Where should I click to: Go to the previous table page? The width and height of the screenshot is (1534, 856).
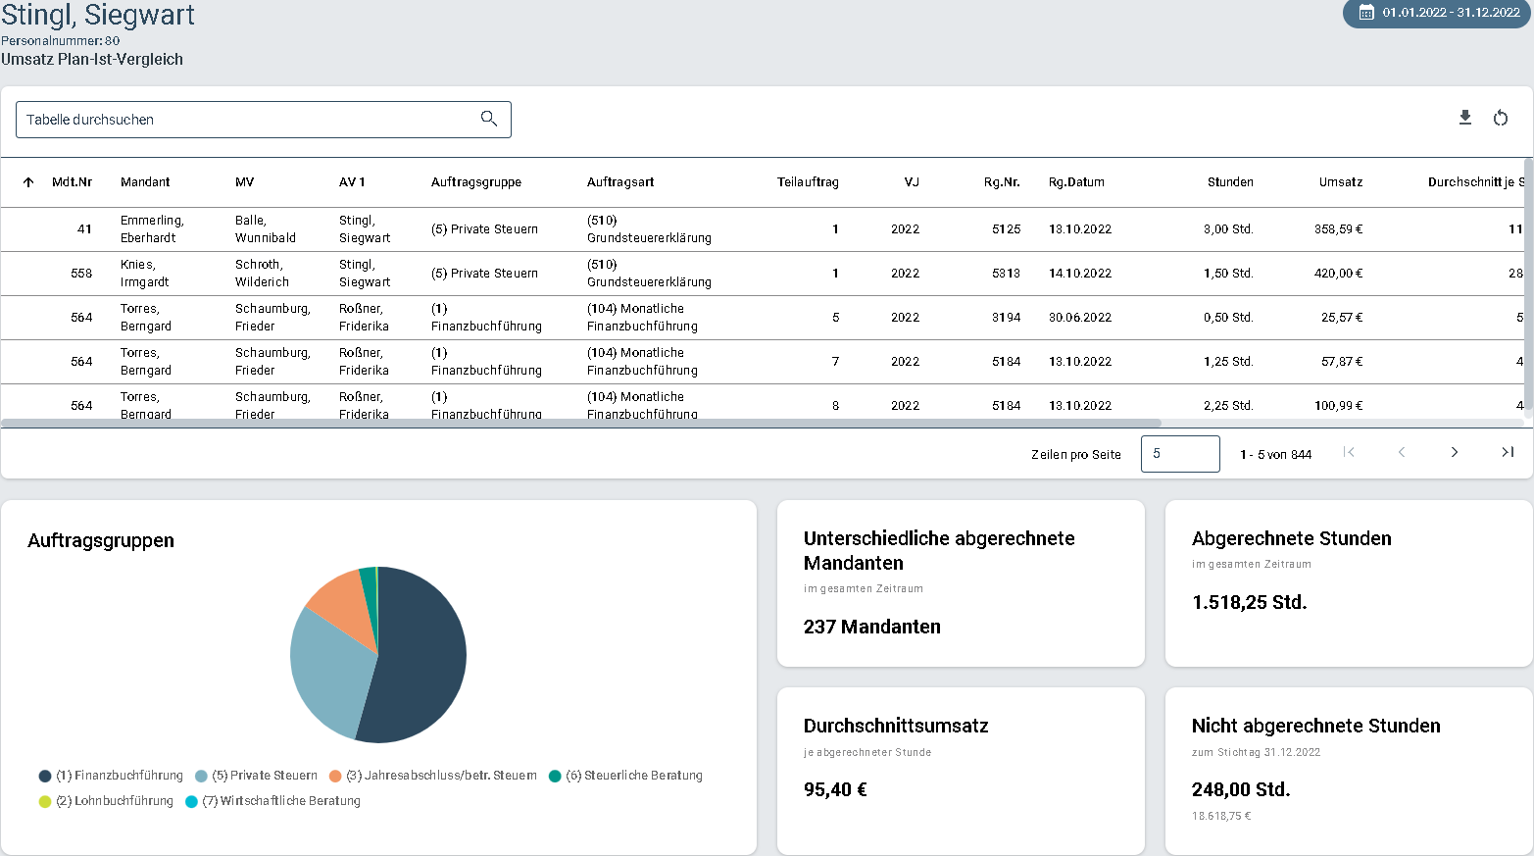(x=1401, y=452)
